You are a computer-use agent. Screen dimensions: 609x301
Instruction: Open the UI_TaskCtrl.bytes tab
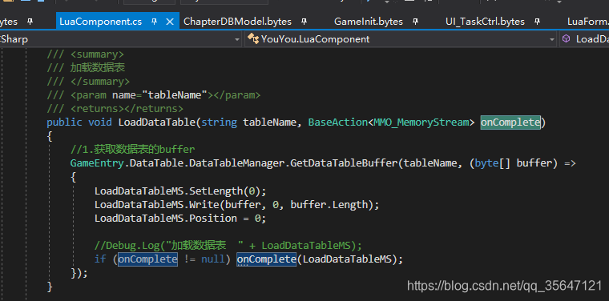[x=485, y=22]
